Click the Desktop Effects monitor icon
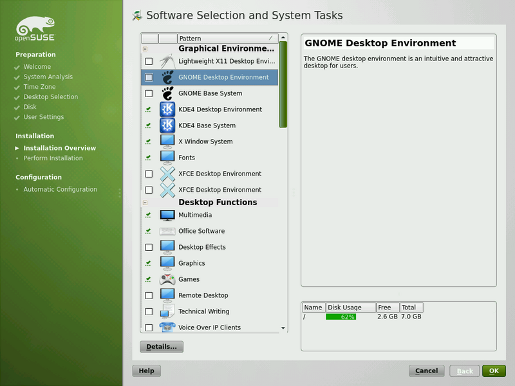This screenshot has height=386, width=515. [167, 247]
